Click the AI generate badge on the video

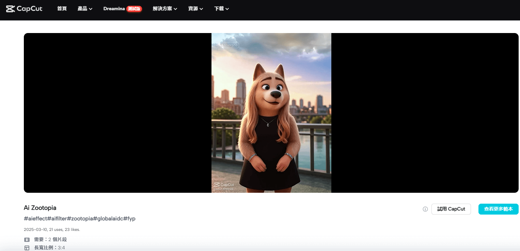click(226, 45)
